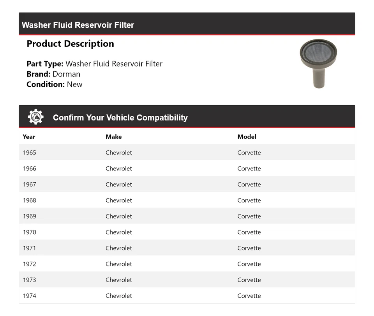Click the Model column header
Screen dimensions: 374x316
tap(247, 137)
